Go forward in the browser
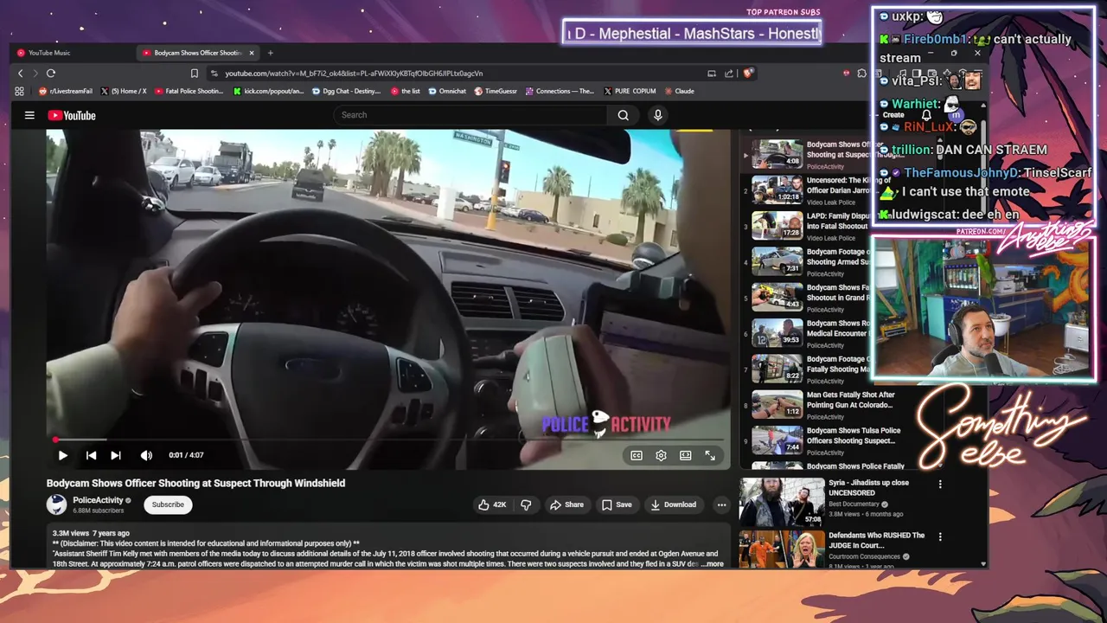Image resolution: width=1107 pixels, height=623 pixels. coord(35,74)
